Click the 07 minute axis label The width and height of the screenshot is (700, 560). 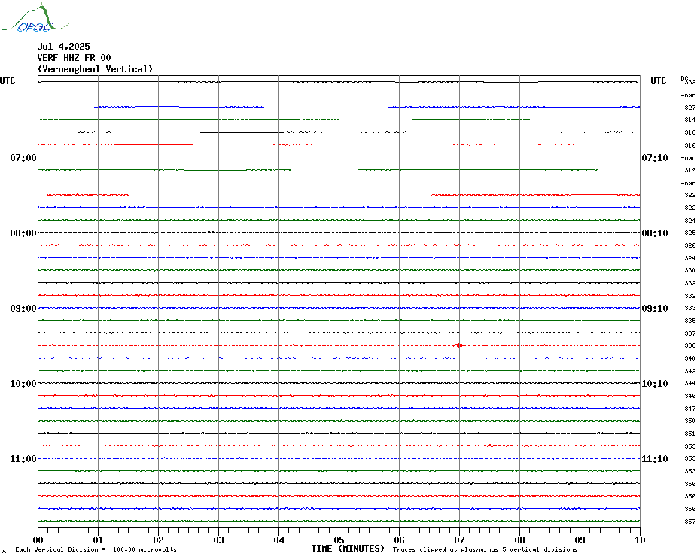(x=459, y=540)
